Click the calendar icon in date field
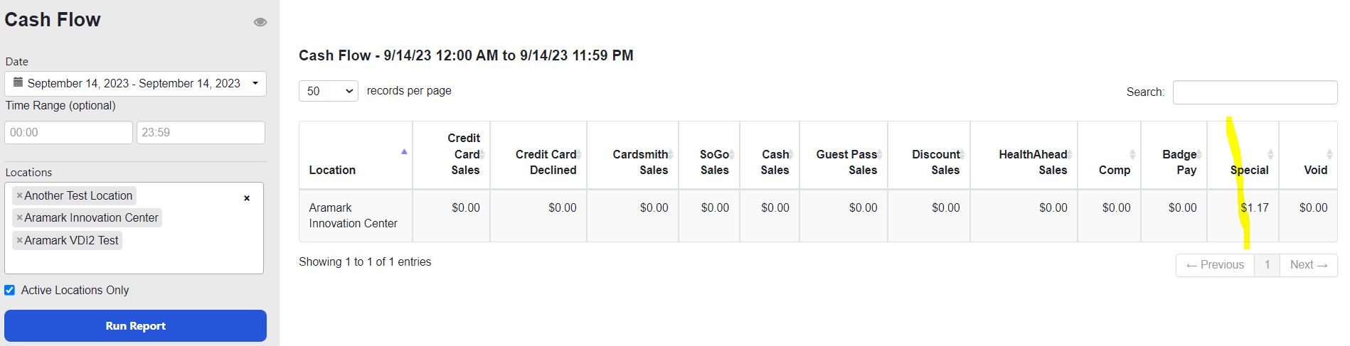Viewport: 1350px width, 346px height. click(18, 82)
